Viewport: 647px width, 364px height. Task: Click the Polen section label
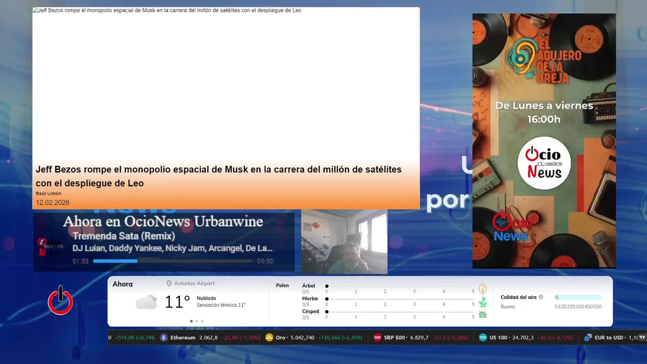[282, 286]
